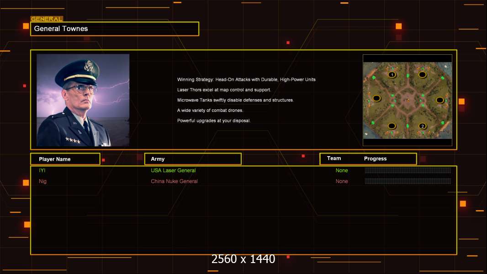
Task: Pick the empty right-middle start slot on map
Action: tap(439, 100)
